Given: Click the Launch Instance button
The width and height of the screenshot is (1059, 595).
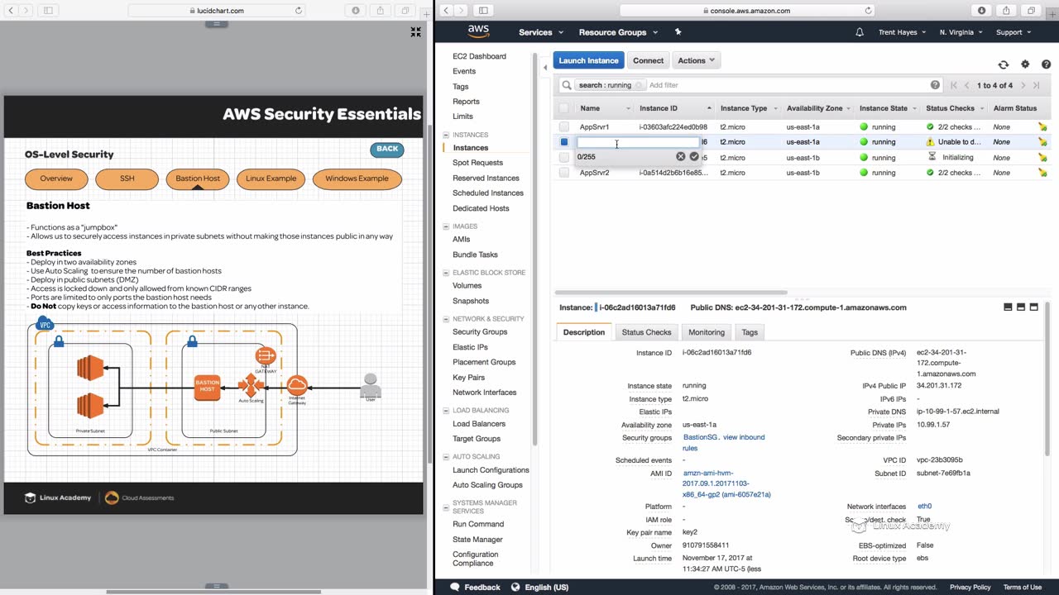Looking at the screenshot, I should coord(588,60).
